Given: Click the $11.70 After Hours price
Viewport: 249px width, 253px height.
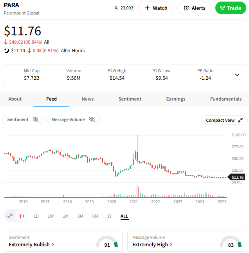Looking at the screenshot, I should click(x=18, y=51).
